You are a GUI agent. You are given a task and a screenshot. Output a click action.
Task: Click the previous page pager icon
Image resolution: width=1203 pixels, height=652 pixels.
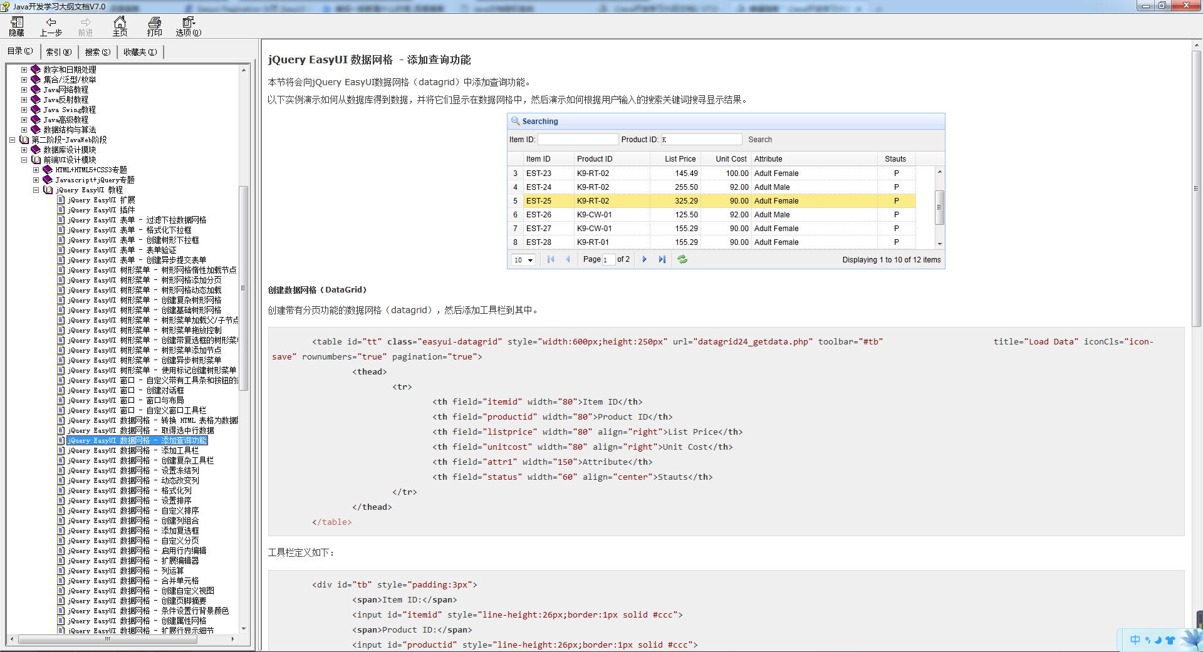[568, 259]
